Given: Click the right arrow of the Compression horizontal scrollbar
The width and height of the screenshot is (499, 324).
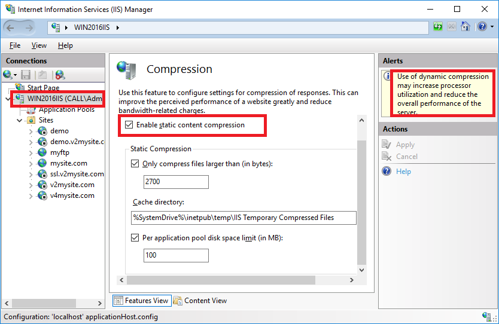Looking at the screenshot, I should click(x=351, y=280).
